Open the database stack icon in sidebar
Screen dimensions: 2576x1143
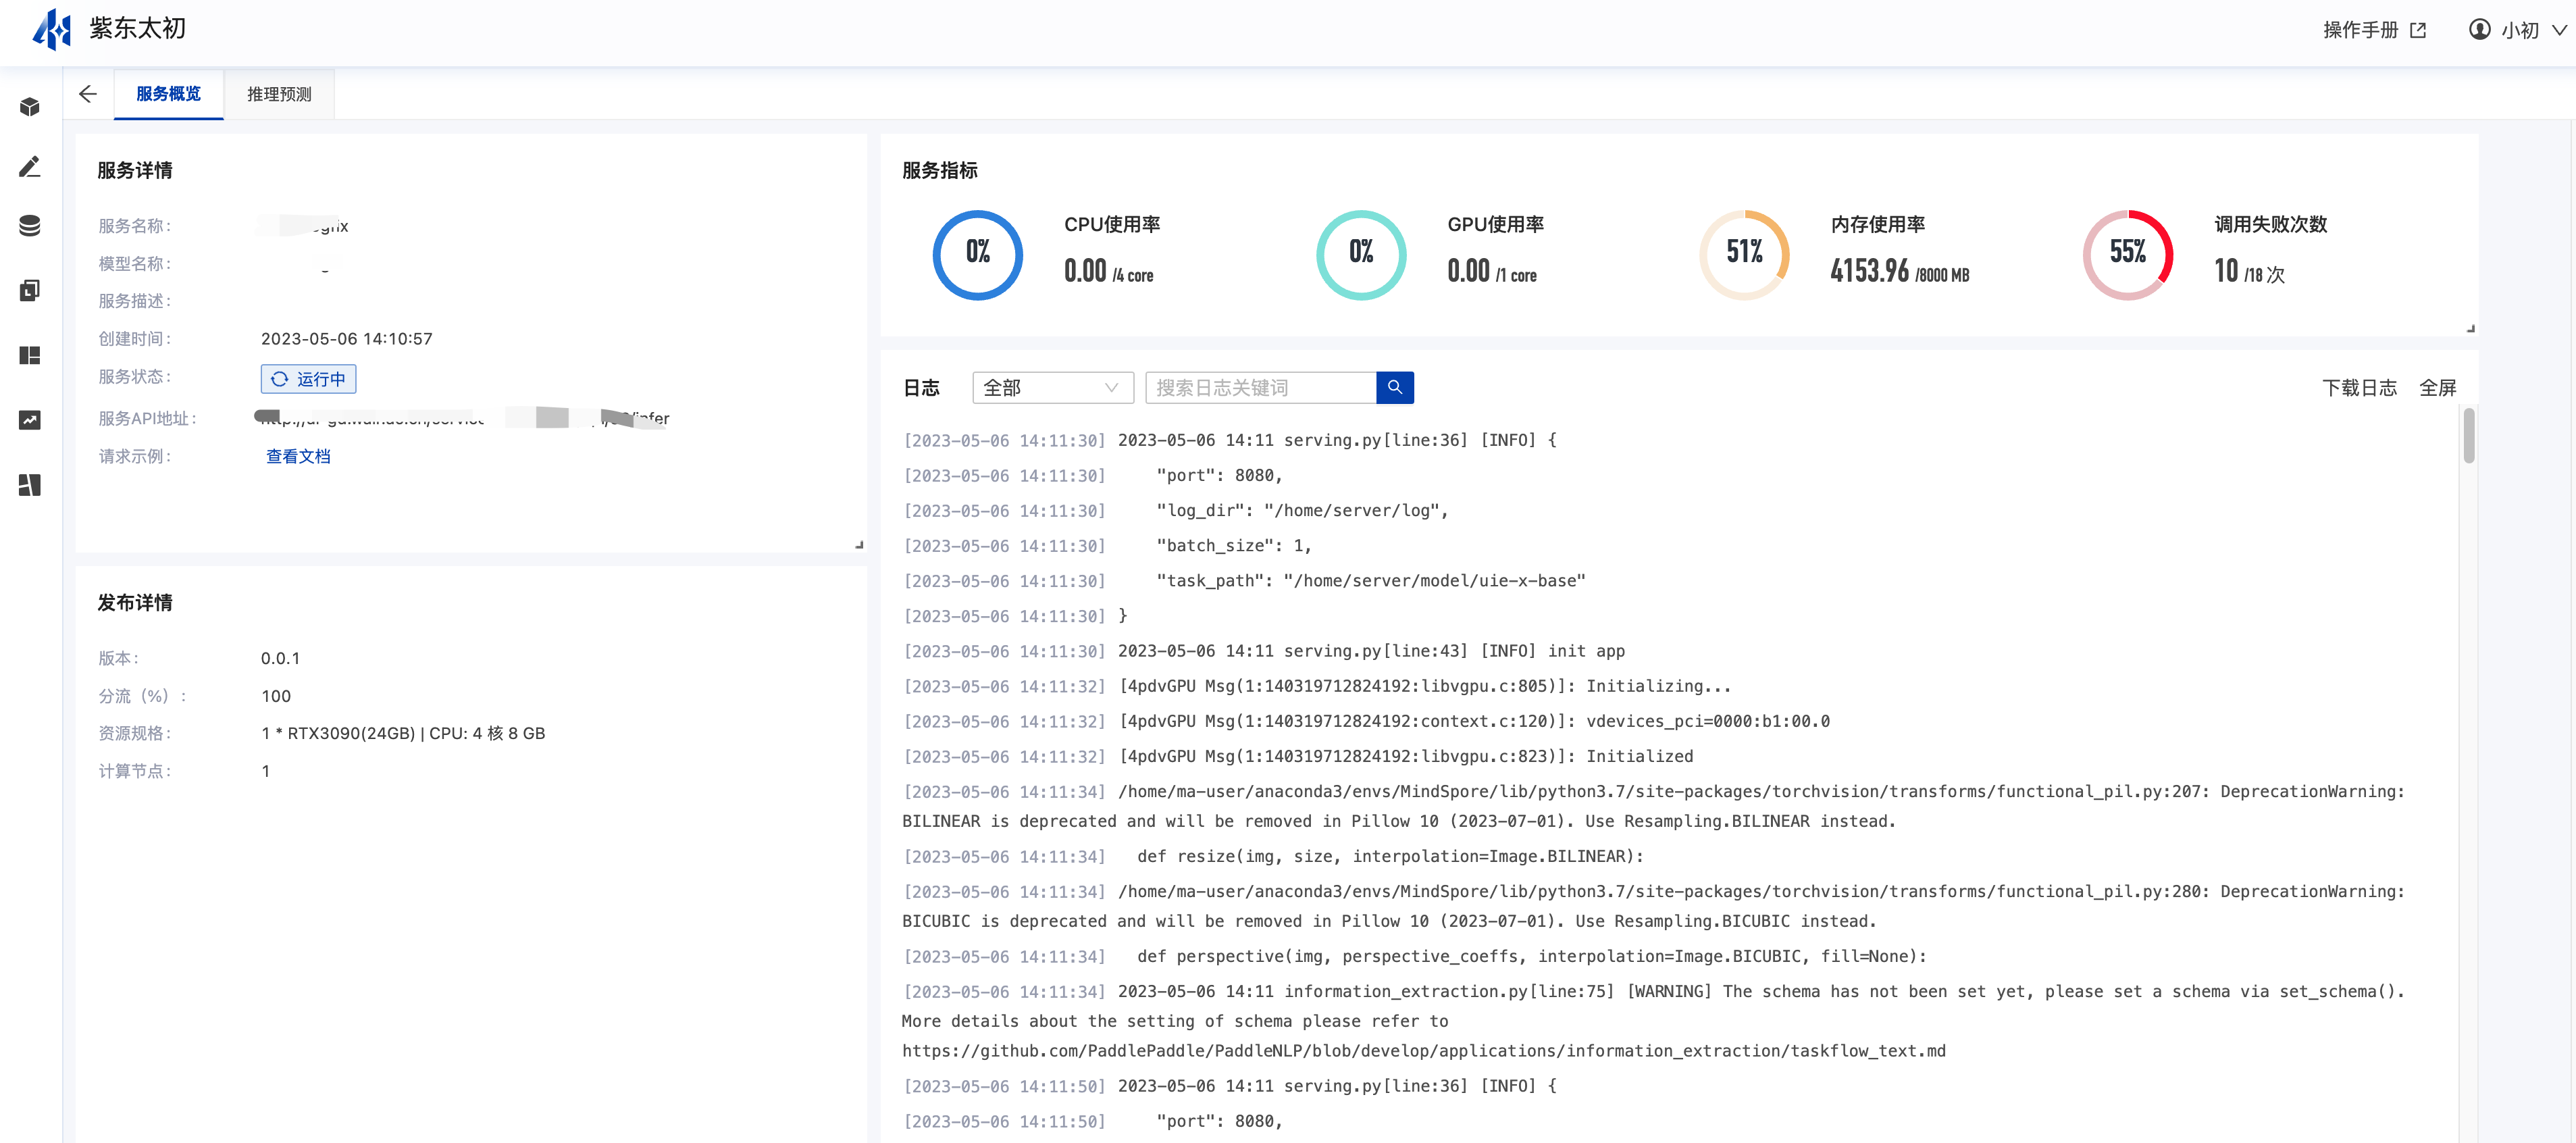[30, 226]
